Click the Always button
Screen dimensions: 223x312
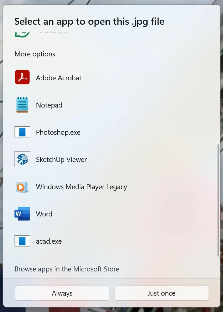click(x=62, y=293)
